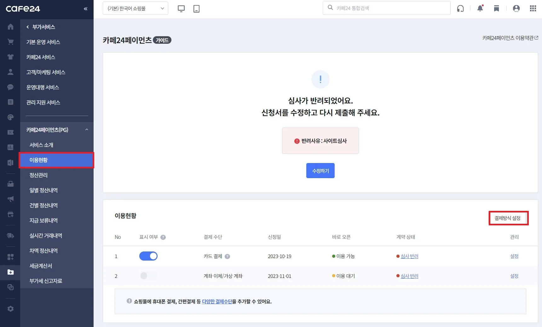Open the apps grid plus icon in rail

click(10, 257)
